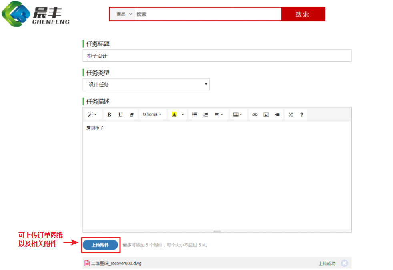Click in the 任务描述 editor text area

(x=217, y=175)
